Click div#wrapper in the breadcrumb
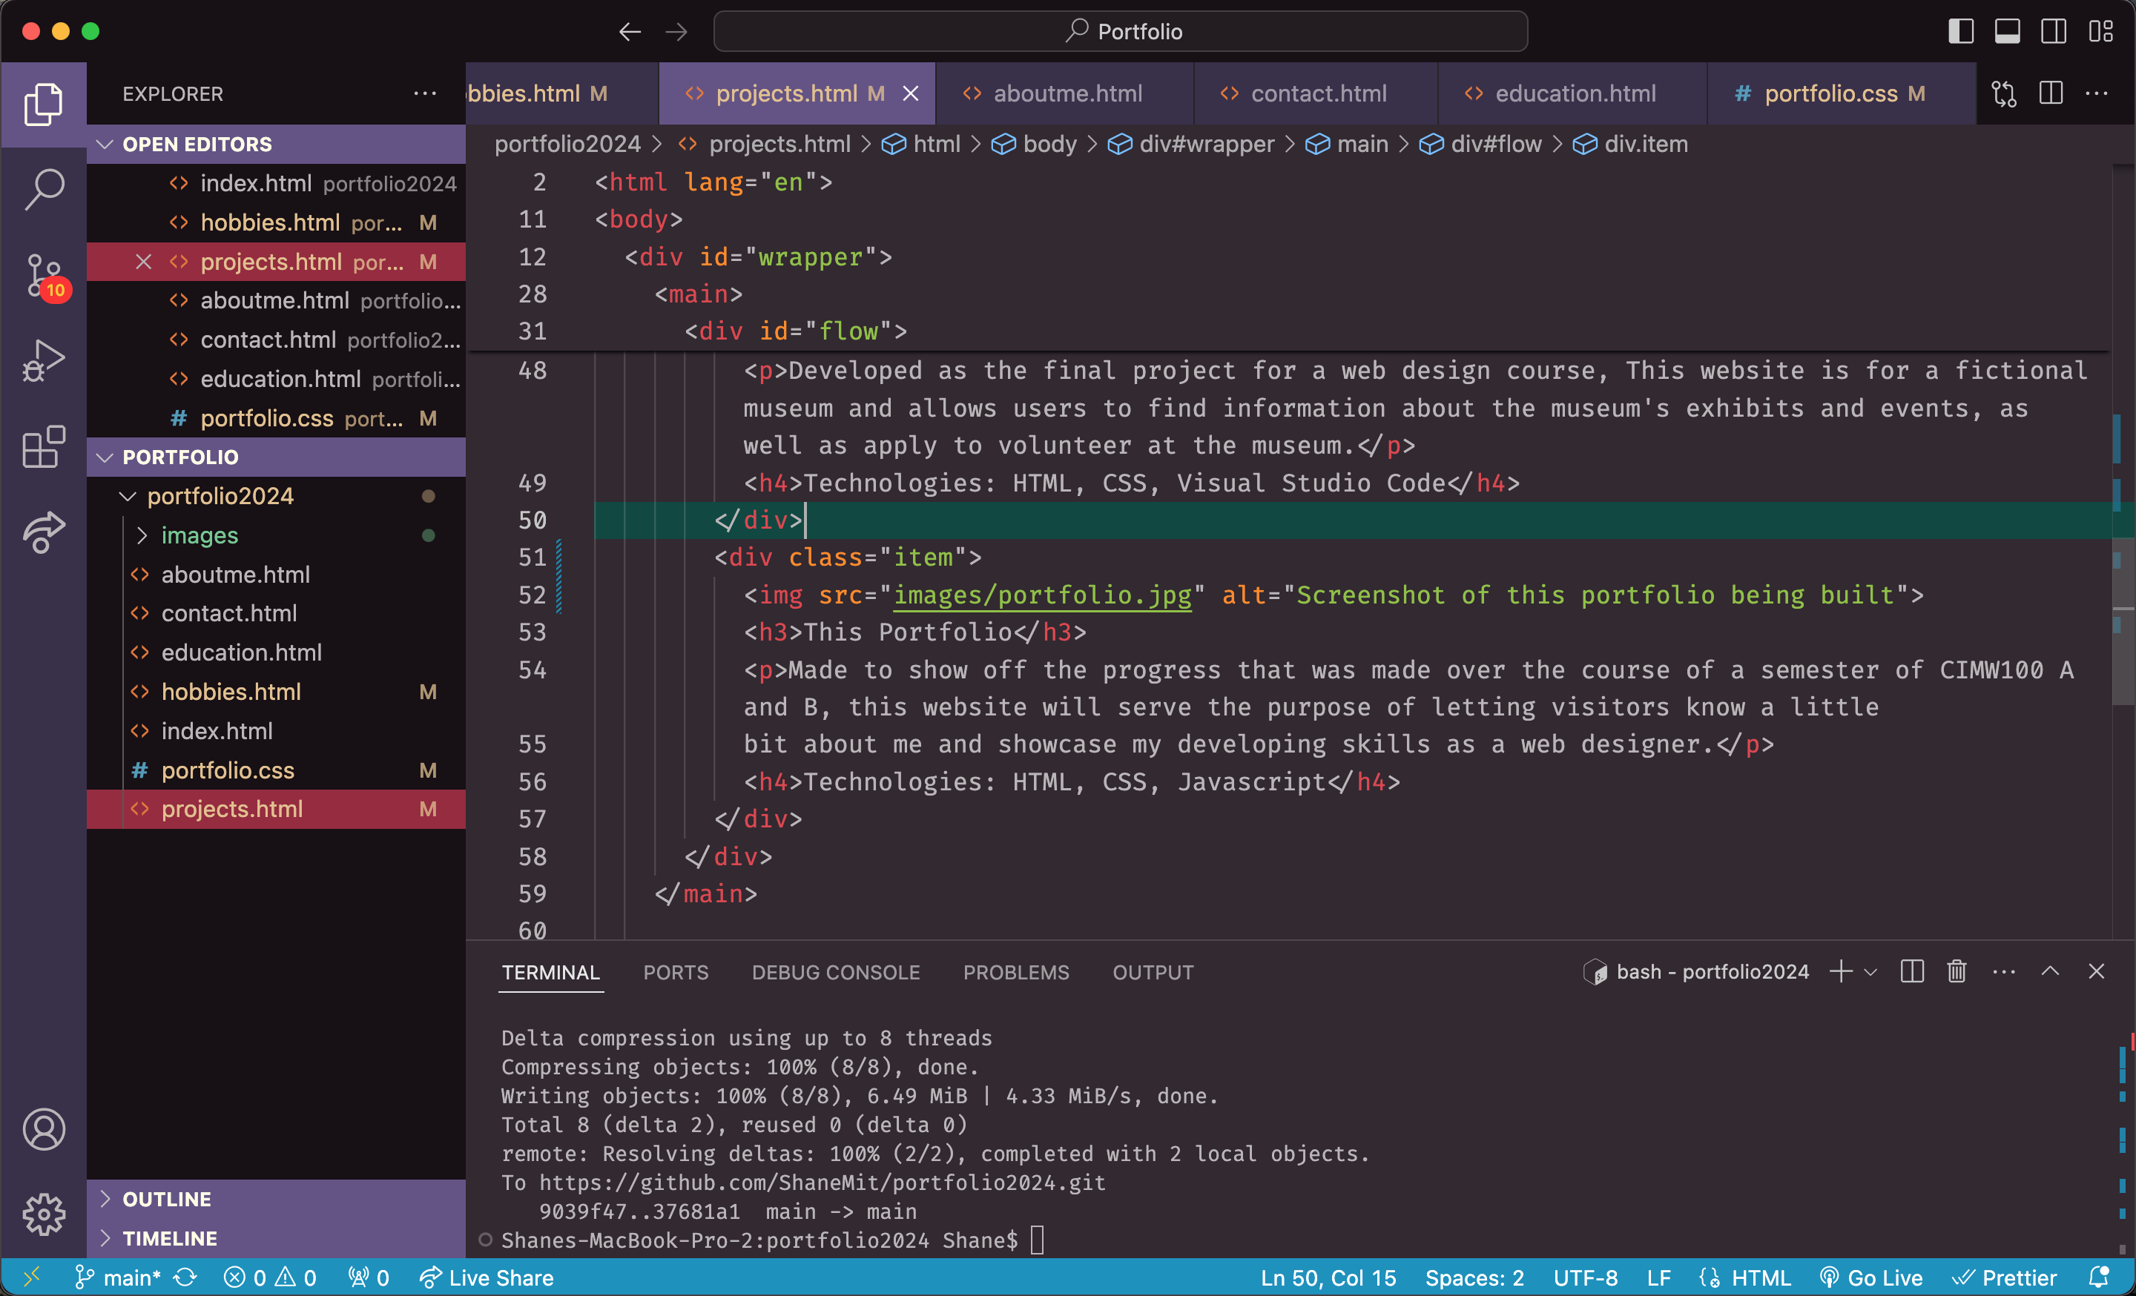 (1191, 144)
